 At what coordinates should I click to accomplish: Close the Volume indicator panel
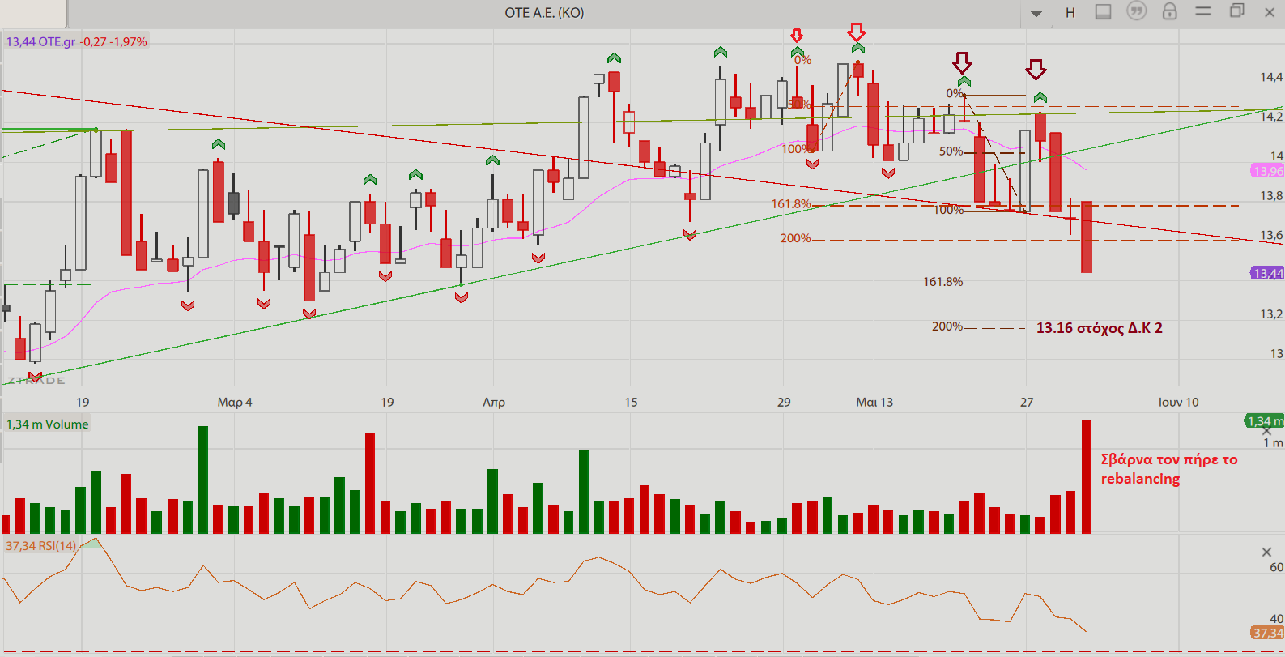click(x=1267, y=430)
